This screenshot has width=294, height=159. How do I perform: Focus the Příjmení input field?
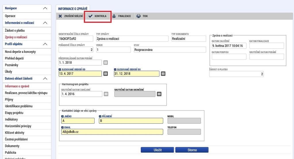pos(131,121)
